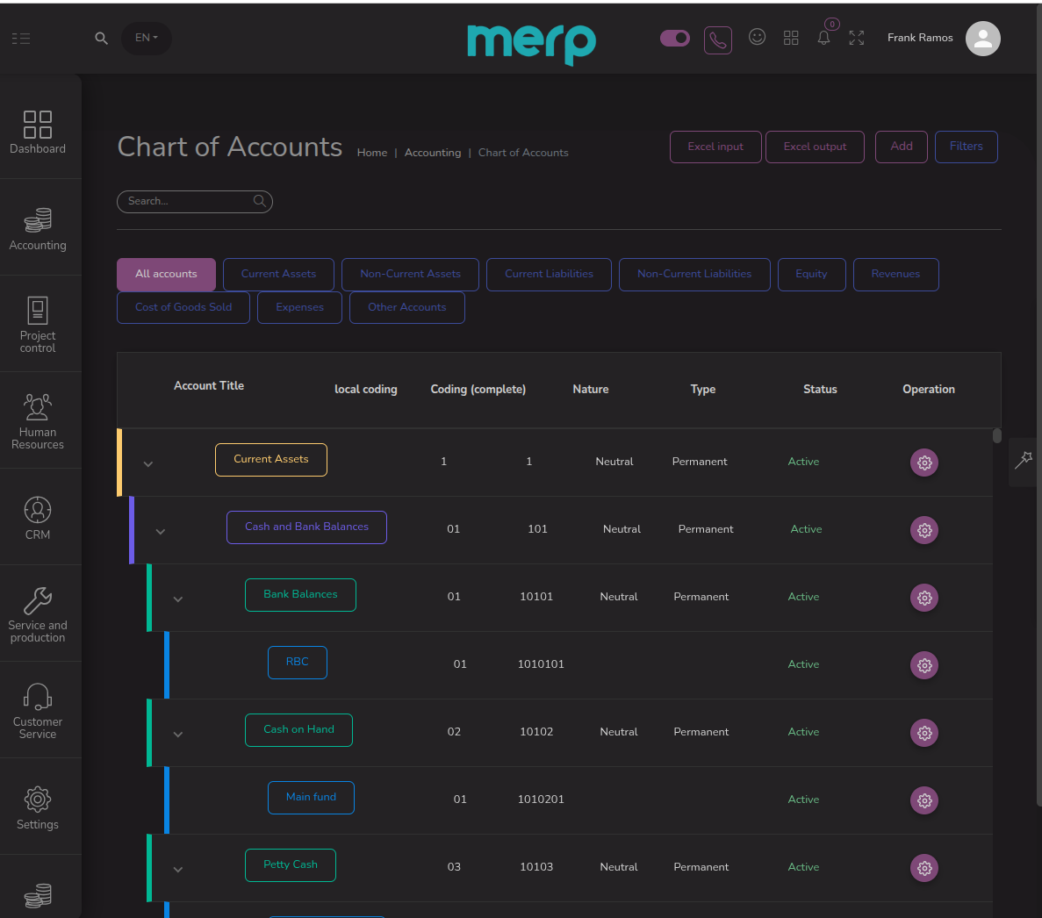Open the EN language dropdown
1042x918 pixels.
[x=146, y=38]
